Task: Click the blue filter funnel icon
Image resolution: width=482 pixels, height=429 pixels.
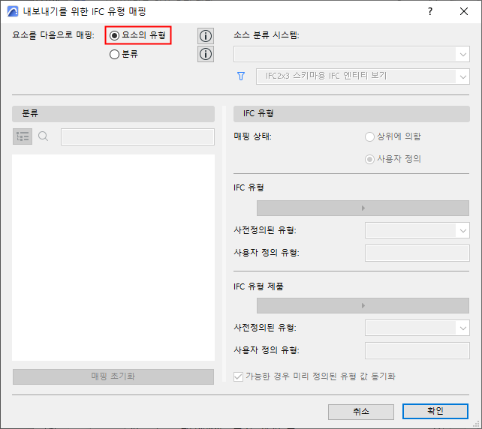Action: pyautogui.click(x=241, y=76)
